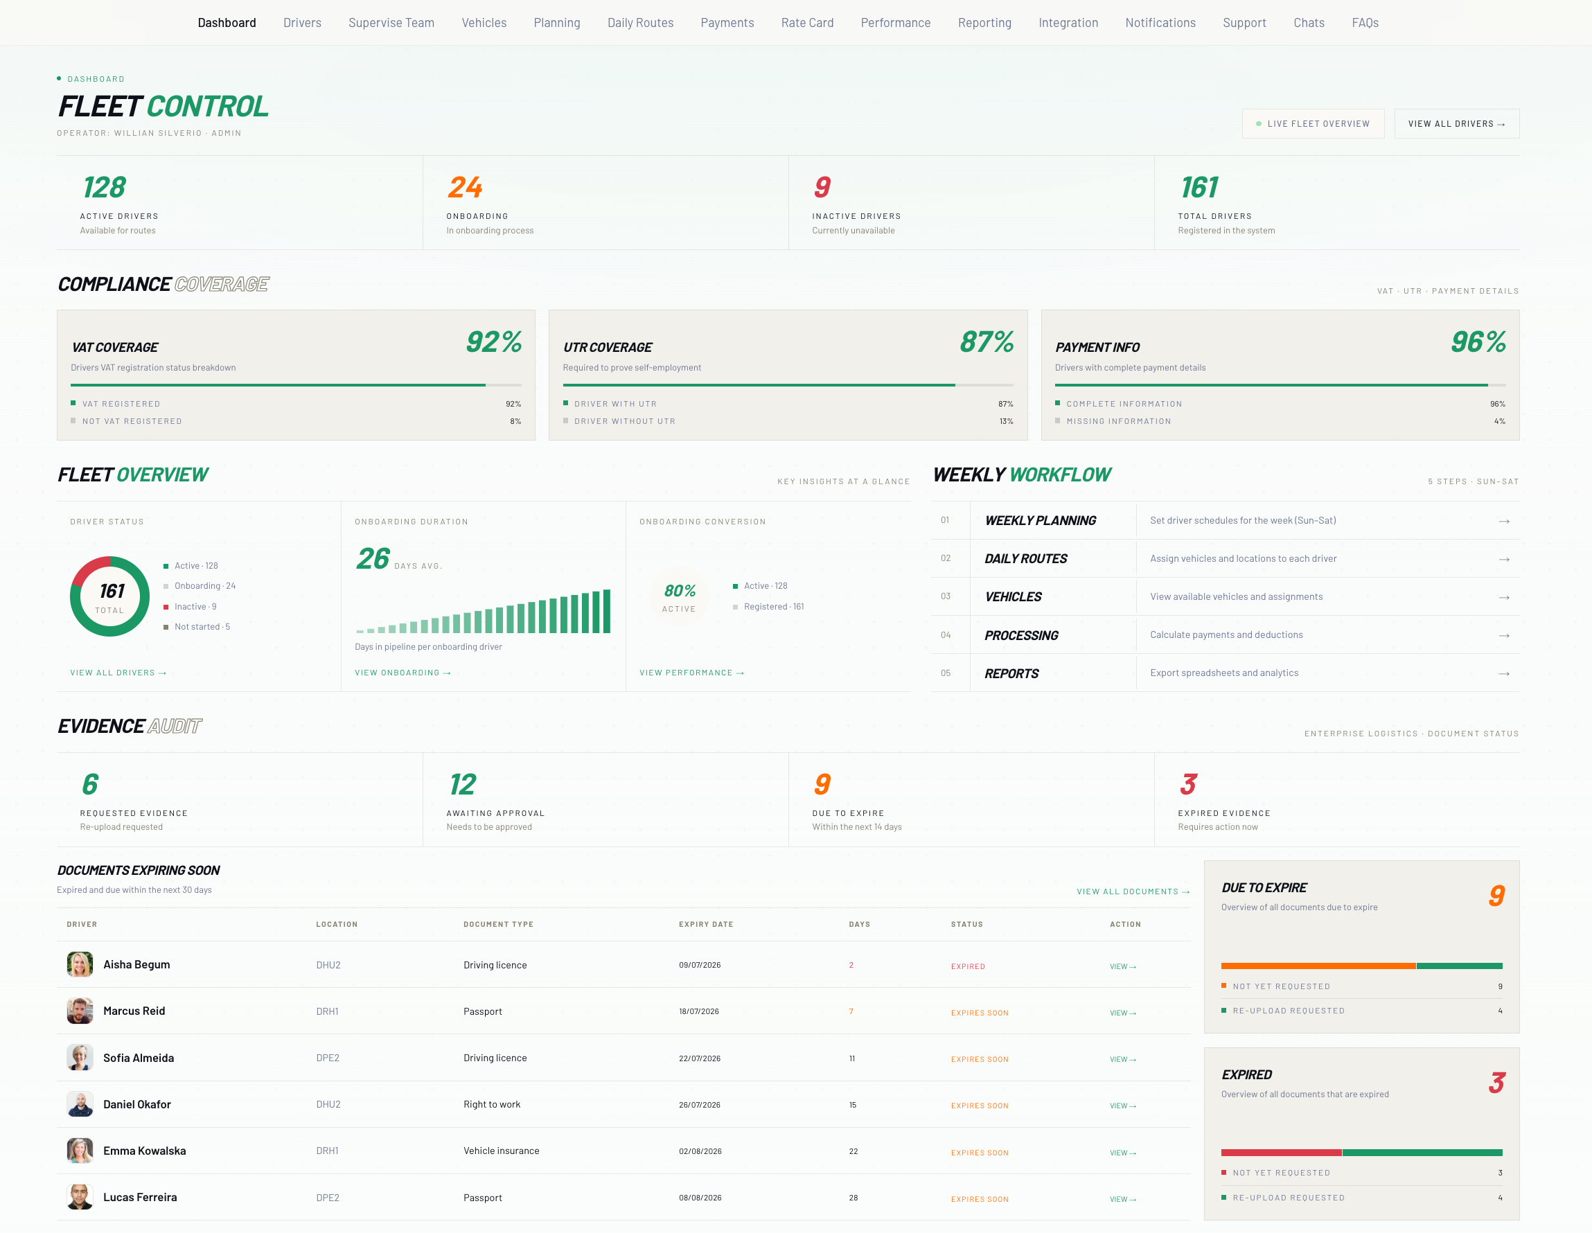This screenshot has height=1233, width=1592.
Task: Switch to Supervise Team section
Action: click(x=391, y=23)
